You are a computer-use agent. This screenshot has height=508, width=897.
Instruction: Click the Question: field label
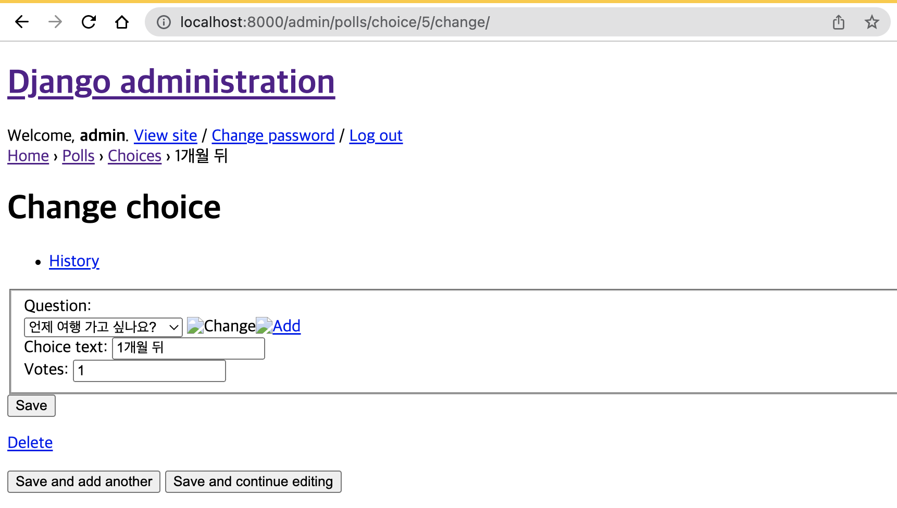[x=58, y=306]
